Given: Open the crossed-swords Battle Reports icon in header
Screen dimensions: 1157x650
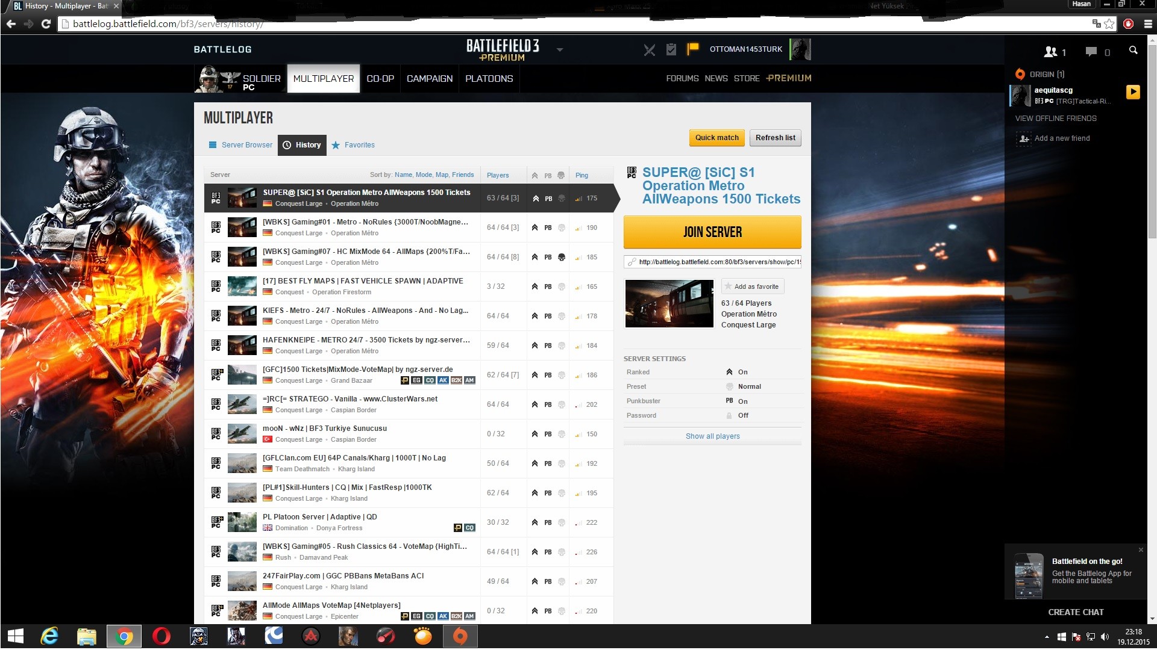Looking at the screenshot, I should click(649, 50).
